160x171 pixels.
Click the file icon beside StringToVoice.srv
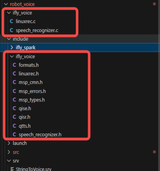point(12,169)
